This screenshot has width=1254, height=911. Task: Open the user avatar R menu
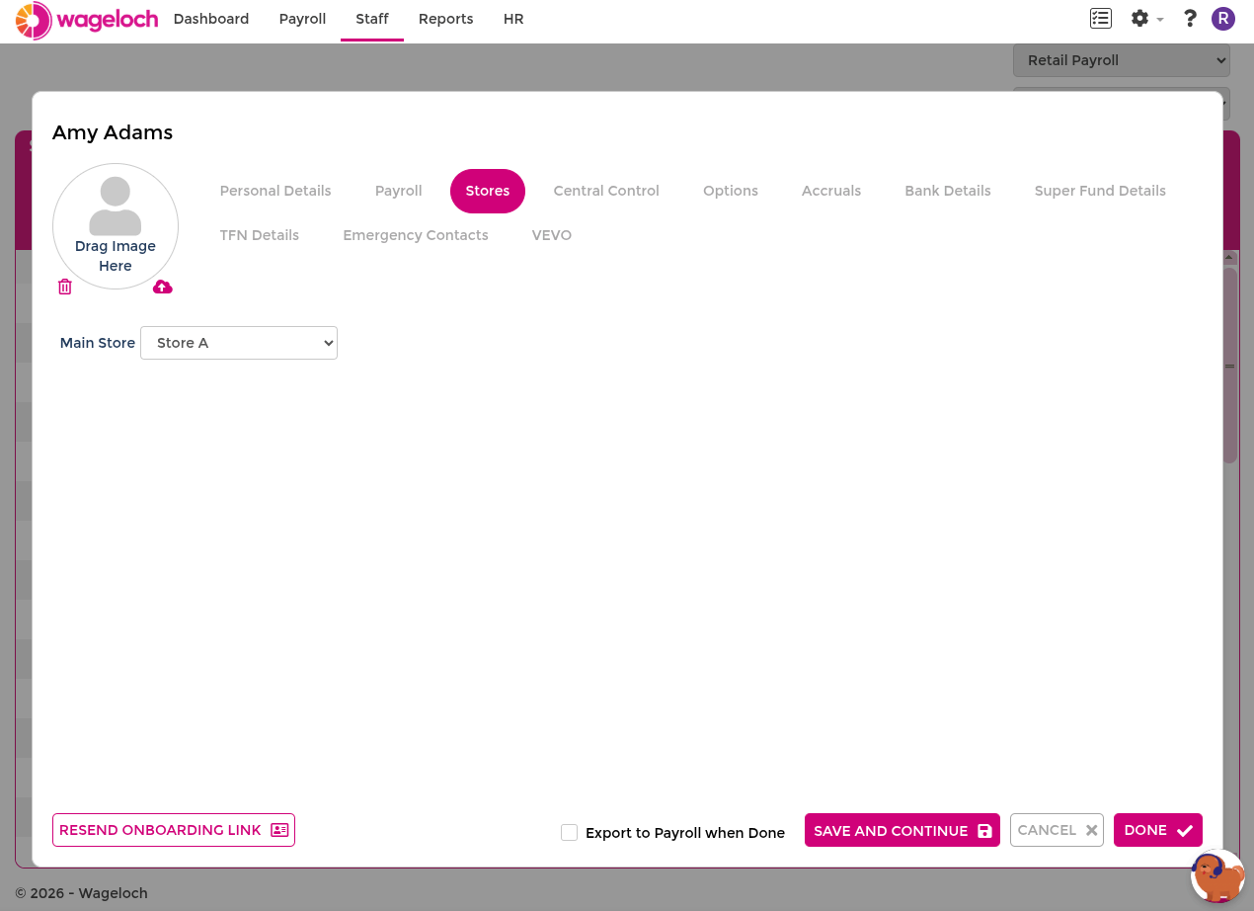(x=1223, y=19)
